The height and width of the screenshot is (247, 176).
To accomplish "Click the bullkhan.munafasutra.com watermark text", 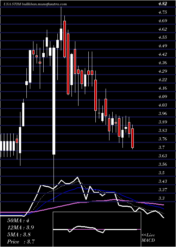I will 44,4.
